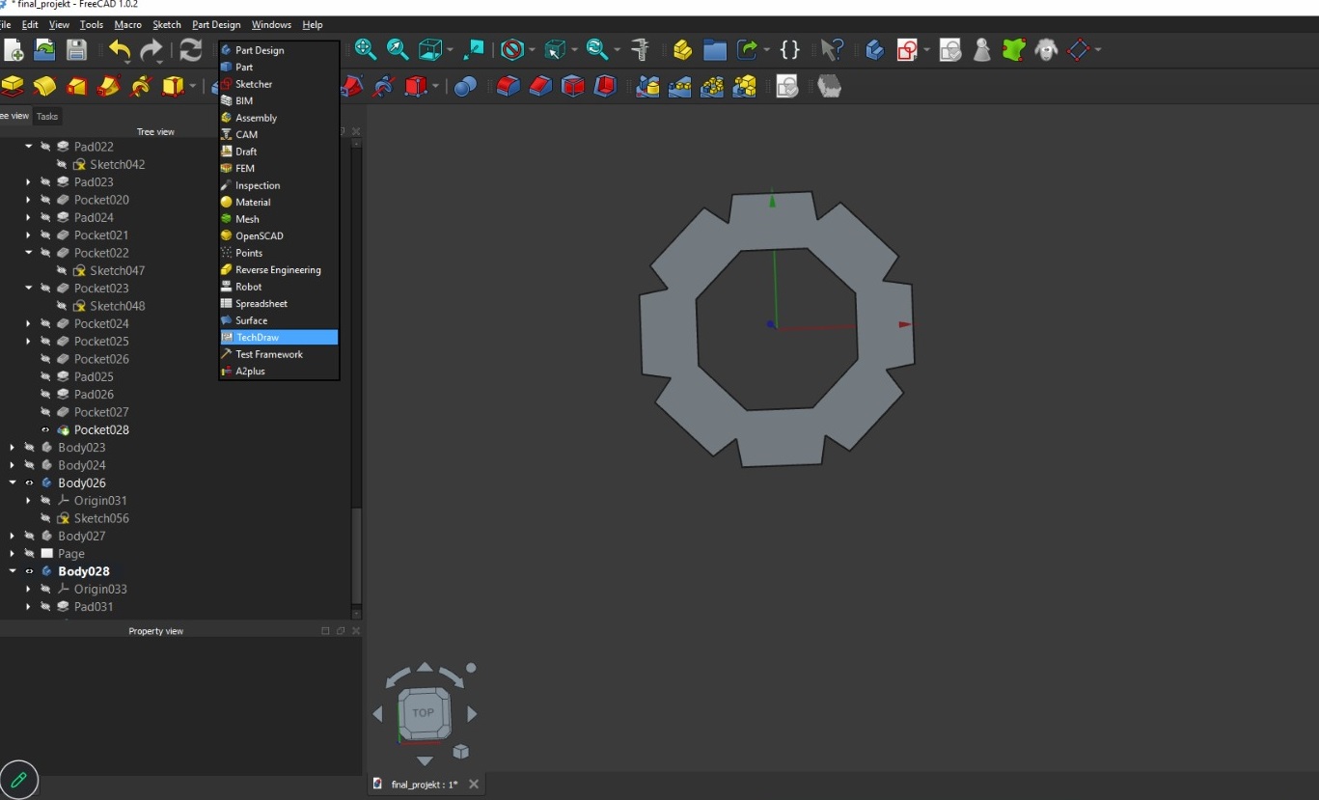Open the draw style dropdown arrow
This screenshot has width=1319, height=800.
533,50
